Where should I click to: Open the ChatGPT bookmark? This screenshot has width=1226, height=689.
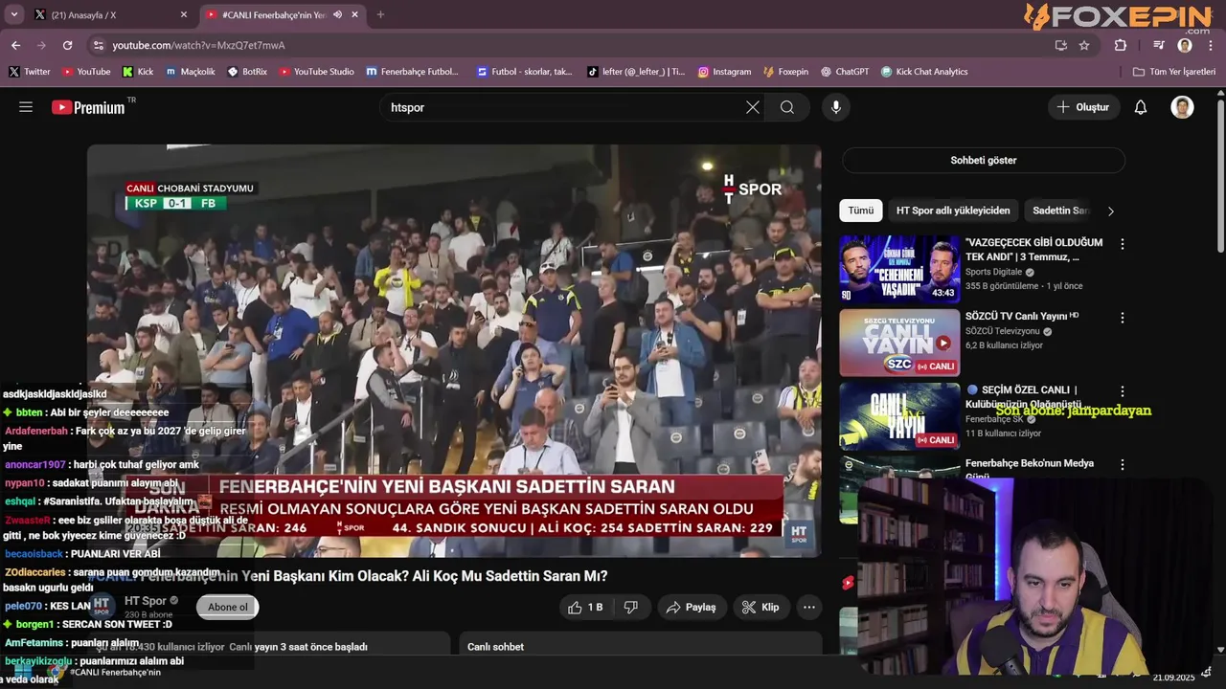point(844,72)
